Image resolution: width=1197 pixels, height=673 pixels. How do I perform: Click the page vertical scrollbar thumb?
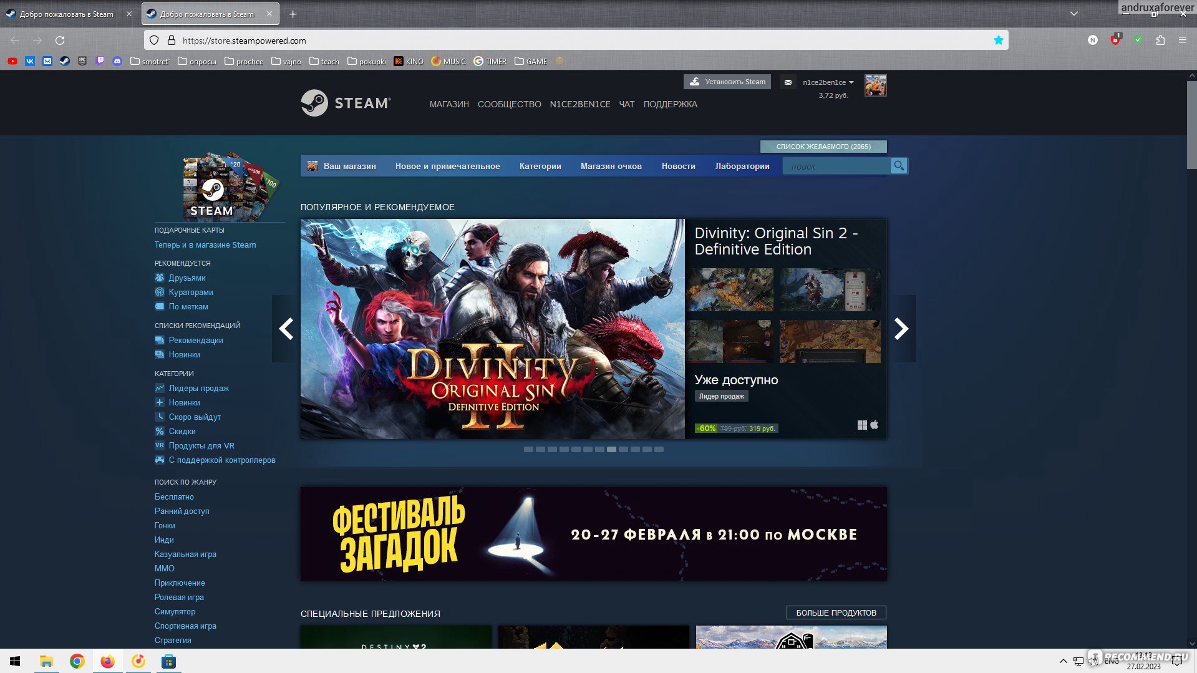point(1191,123)
